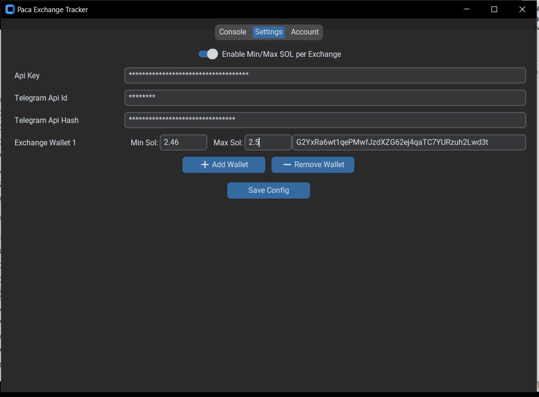Click the Api Key label
The width and height of the screenshot is (539, 397).
pos(27,75)
